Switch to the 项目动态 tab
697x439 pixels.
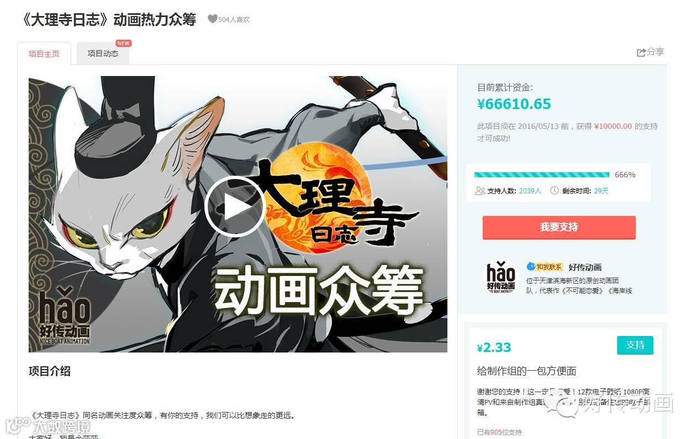pos(103,53)
